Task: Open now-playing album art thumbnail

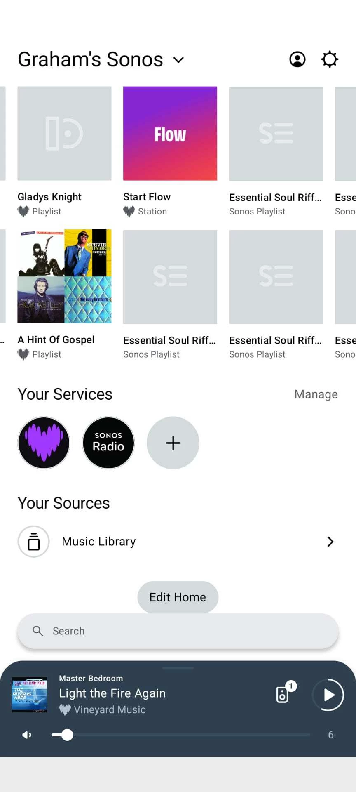Action: (x=30, y=695)
